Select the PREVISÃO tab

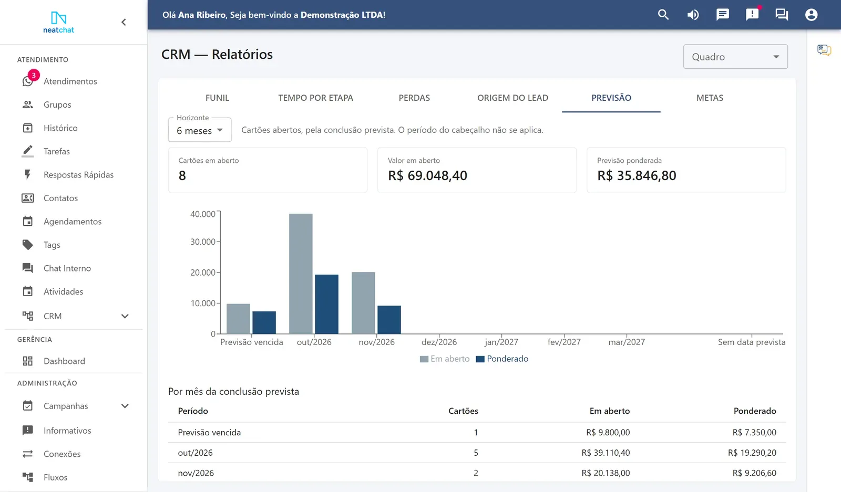pos(611,98)
